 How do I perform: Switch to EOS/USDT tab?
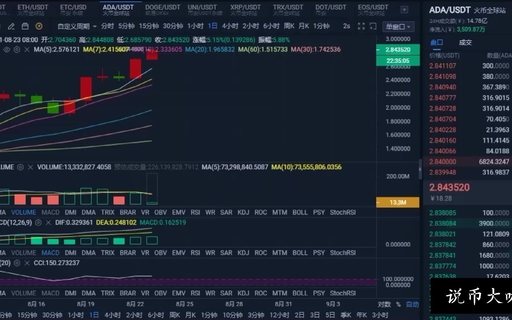pyautogui.click(x=373, y=10)
